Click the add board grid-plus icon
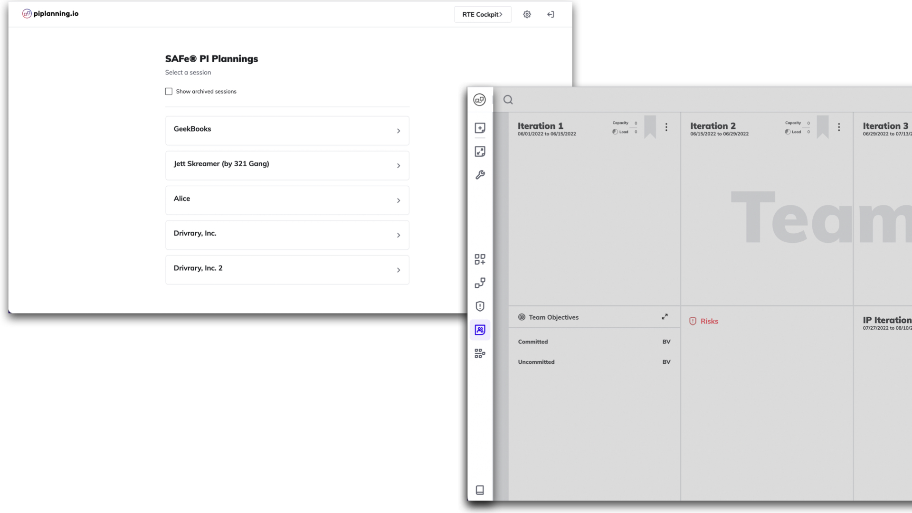Viewport: 912px width, 513px height. (480, 259)
